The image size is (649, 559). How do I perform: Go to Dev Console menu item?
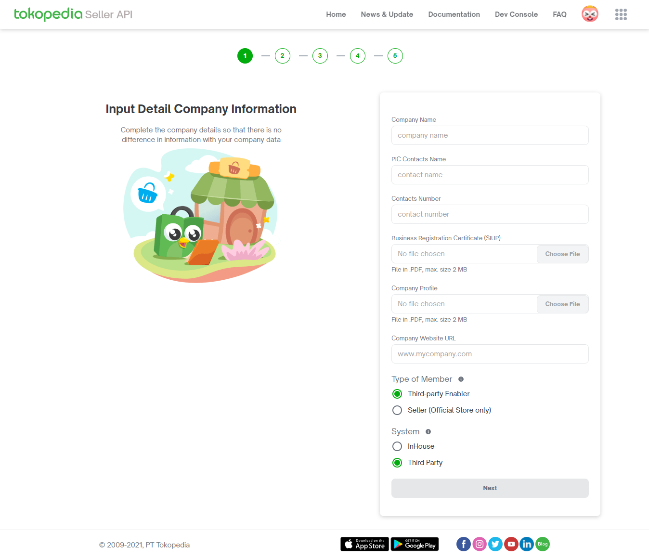tap(516, 14)
